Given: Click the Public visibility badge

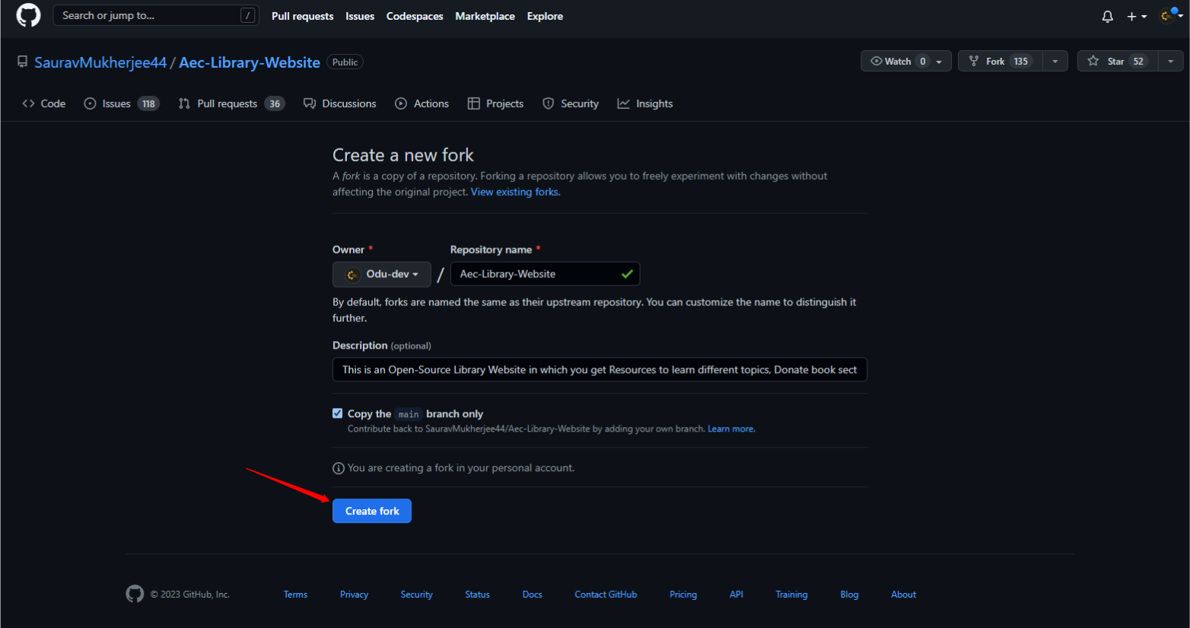Looking at the screenshot, I should point(345,62).
